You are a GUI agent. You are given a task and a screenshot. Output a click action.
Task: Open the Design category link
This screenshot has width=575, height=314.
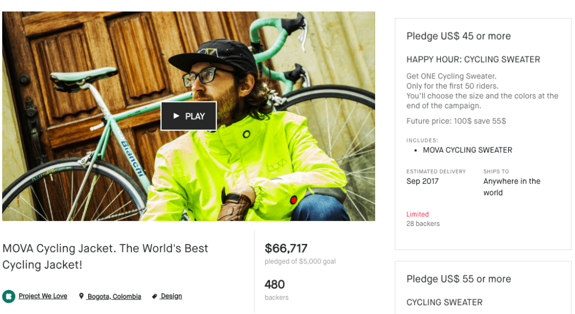[171, 296]
